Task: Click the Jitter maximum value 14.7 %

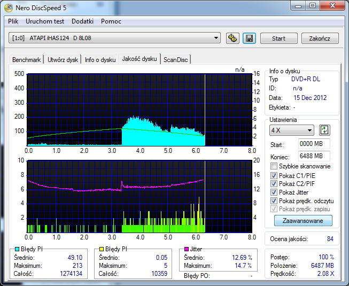Action: pos(243,266)
